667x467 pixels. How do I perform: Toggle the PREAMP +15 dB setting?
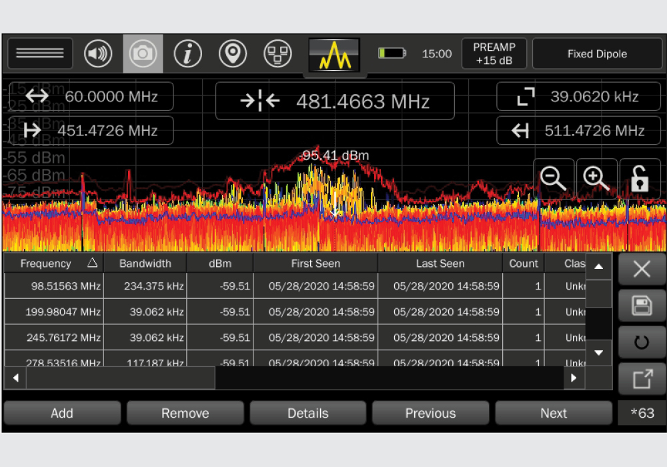pyautogui.click(x=494, y=53)
